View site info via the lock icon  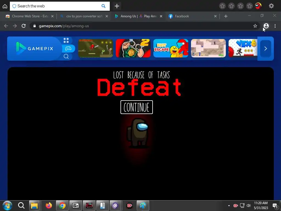[x=35, y=26]
